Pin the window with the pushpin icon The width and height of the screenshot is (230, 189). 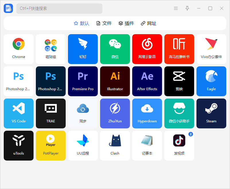click(x=187, y=8)
